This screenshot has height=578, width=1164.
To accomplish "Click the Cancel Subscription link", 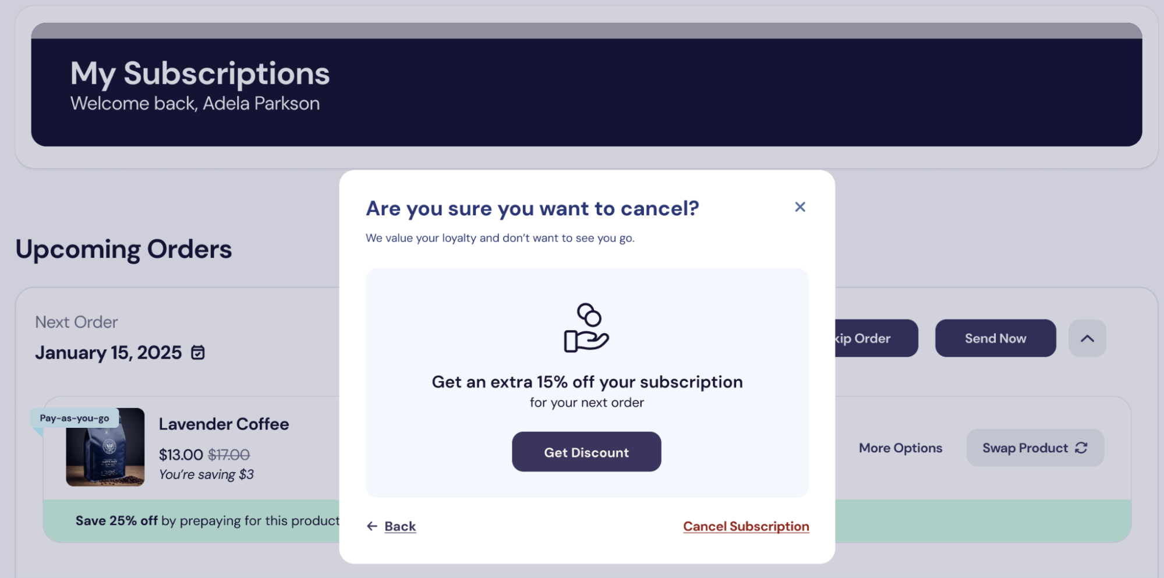I will (x=745, y=526).
